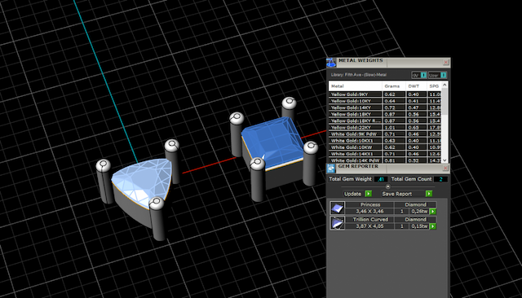Toggle the User library switch
The height and width of the screenshot is (298, 522).
[437, 75]
